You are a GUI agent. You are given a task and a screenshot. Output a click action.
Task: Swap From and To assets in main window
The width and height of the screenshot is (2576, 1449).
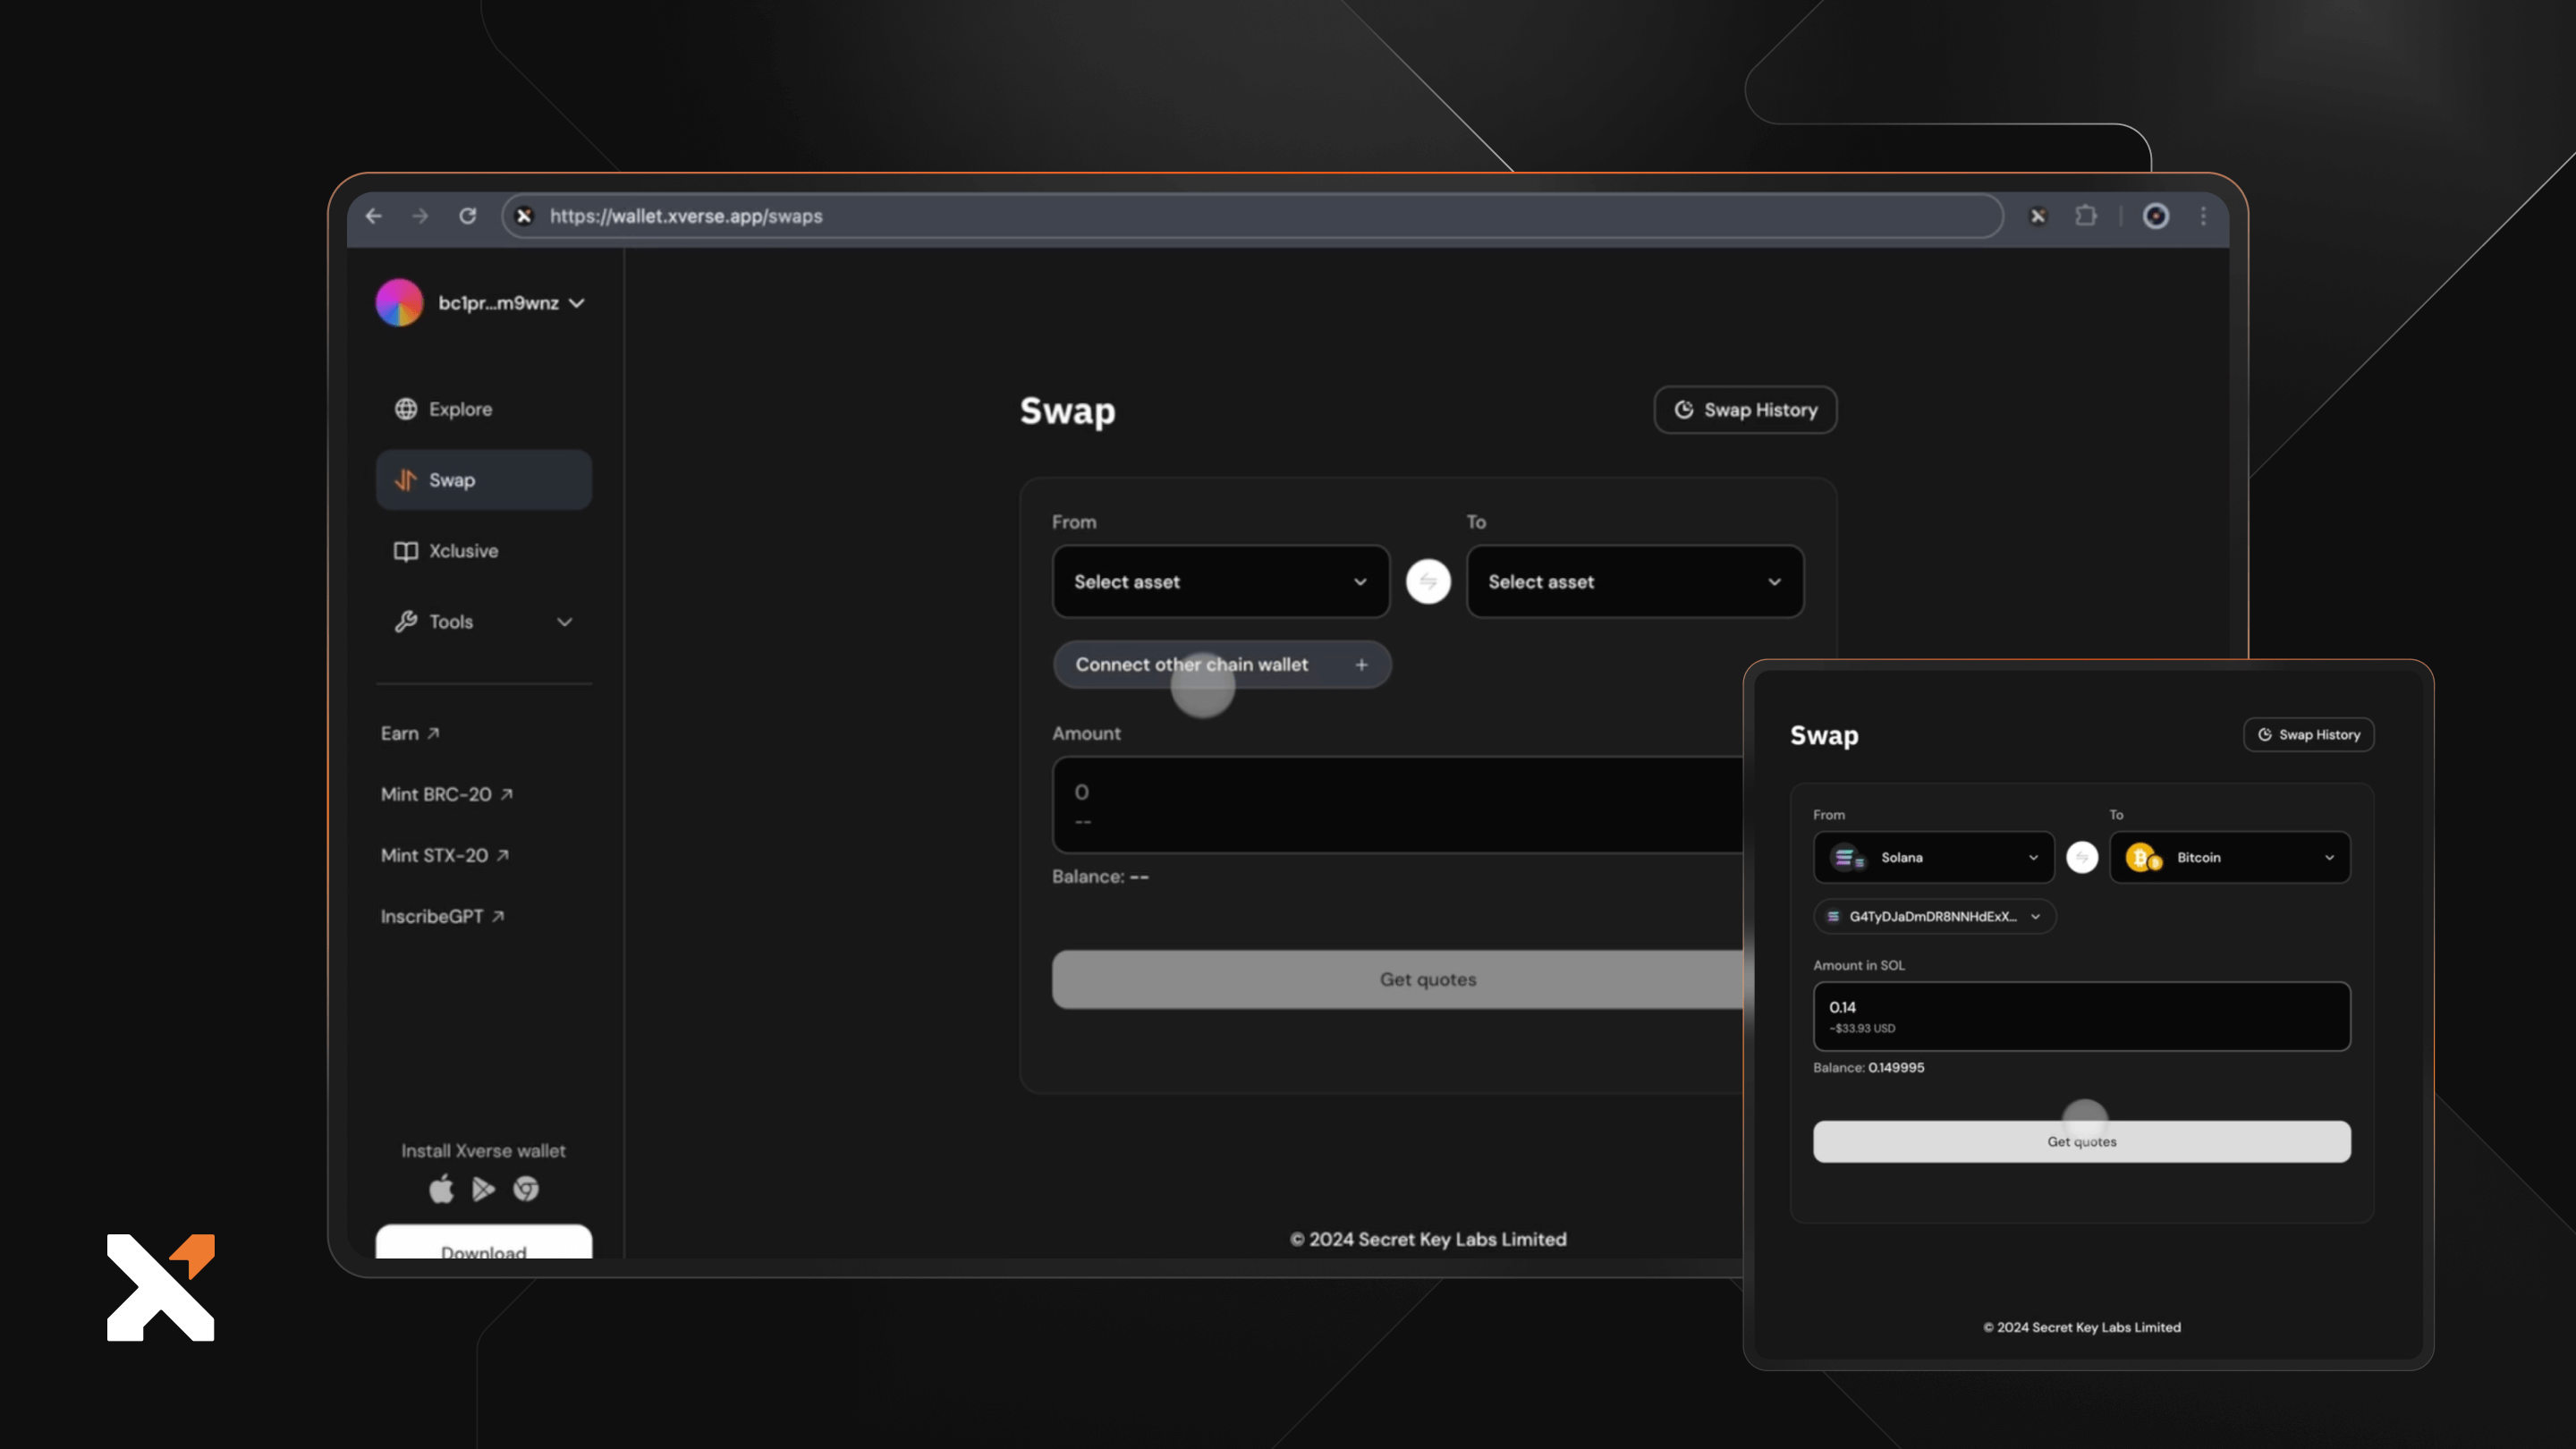pyautogui.click(x=1428, y=581)
